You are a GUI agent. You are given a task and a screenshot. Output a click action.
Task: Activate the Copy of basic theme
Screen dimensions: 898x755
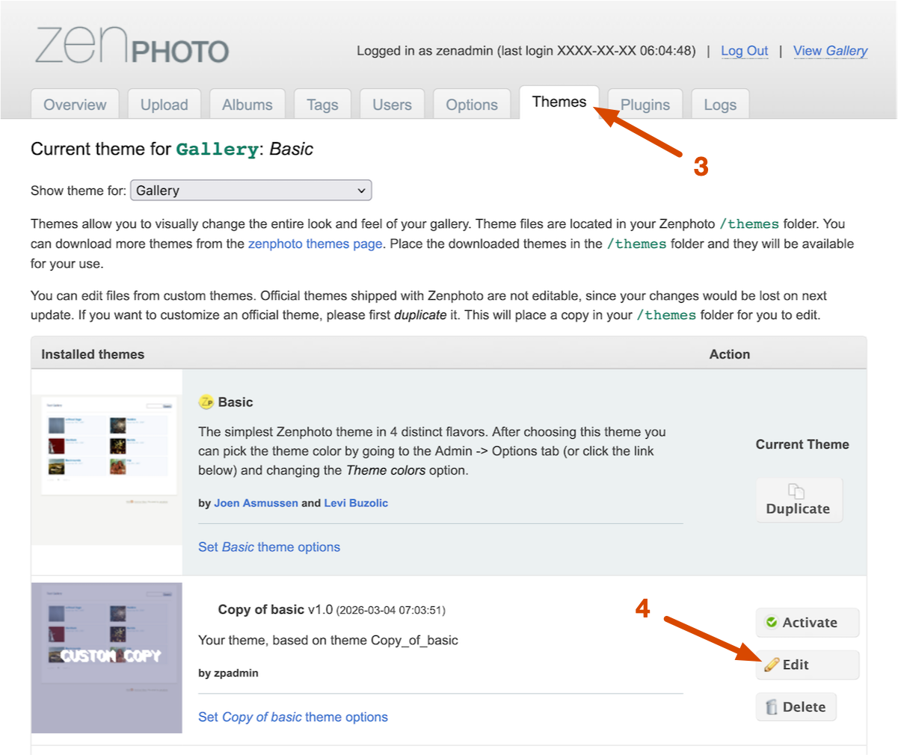(x=808, y=623)
